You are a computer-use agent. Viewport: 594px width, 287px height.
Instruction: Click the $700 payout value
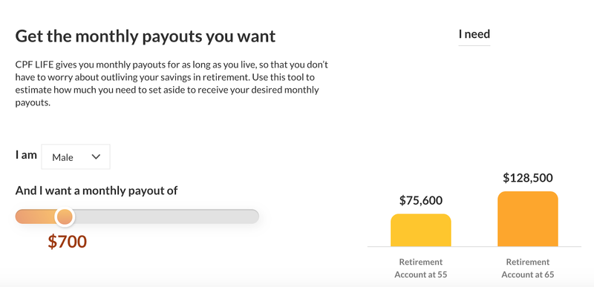click(x=68, y=242)
